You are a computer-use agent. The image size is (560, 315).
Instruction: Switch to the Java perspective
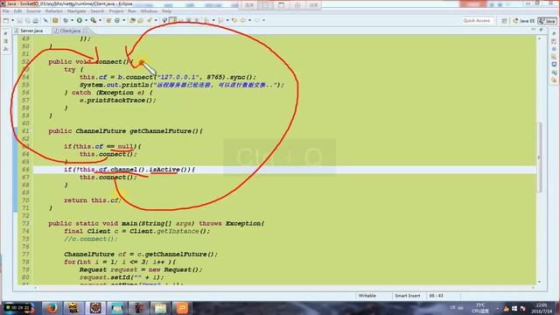click(547, 21)
